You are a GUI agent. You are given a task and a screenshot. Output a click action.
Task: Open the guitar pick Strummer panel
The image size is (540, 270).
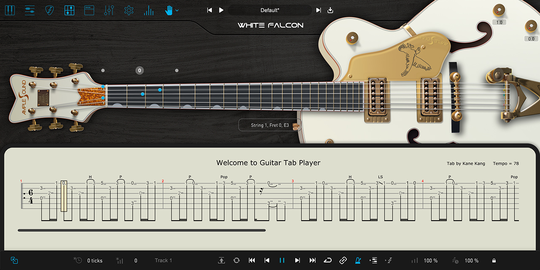point(49,10)
